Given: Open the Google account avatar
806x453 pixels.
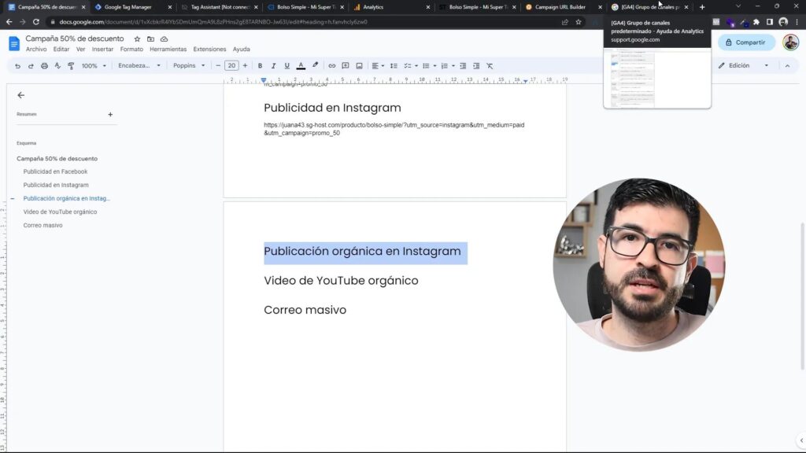Looking at the screenshot, I should (x=790, y=42).
